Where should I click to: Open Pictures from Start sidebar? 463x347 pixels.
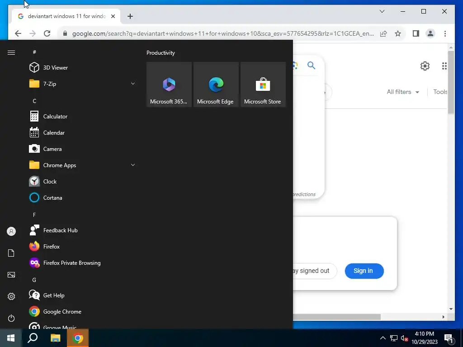point(11,275)
